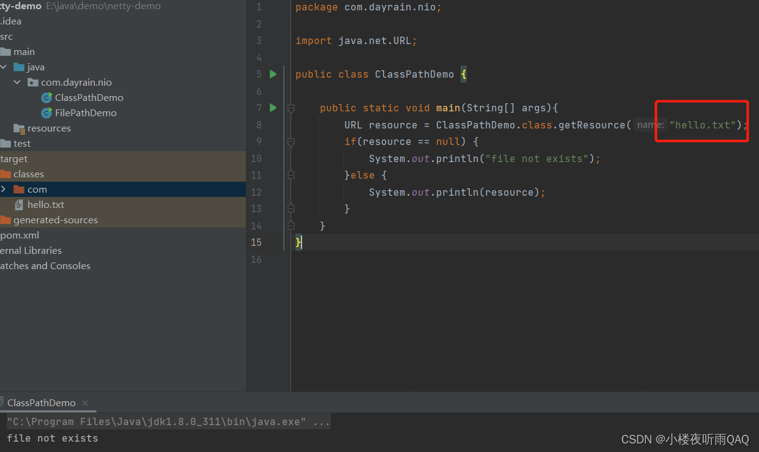Select External Libraries node
The height and width of the screenshot is (452, 759).
click(31, 251)
